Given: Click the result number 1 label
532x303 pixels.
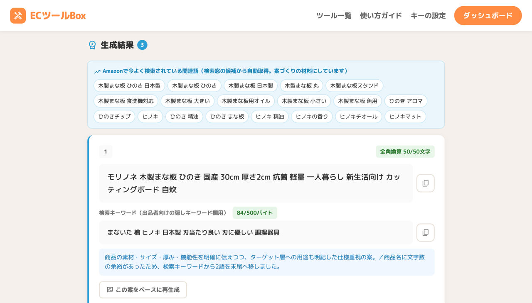Looking at the screenshot, I should click(106, 151).
